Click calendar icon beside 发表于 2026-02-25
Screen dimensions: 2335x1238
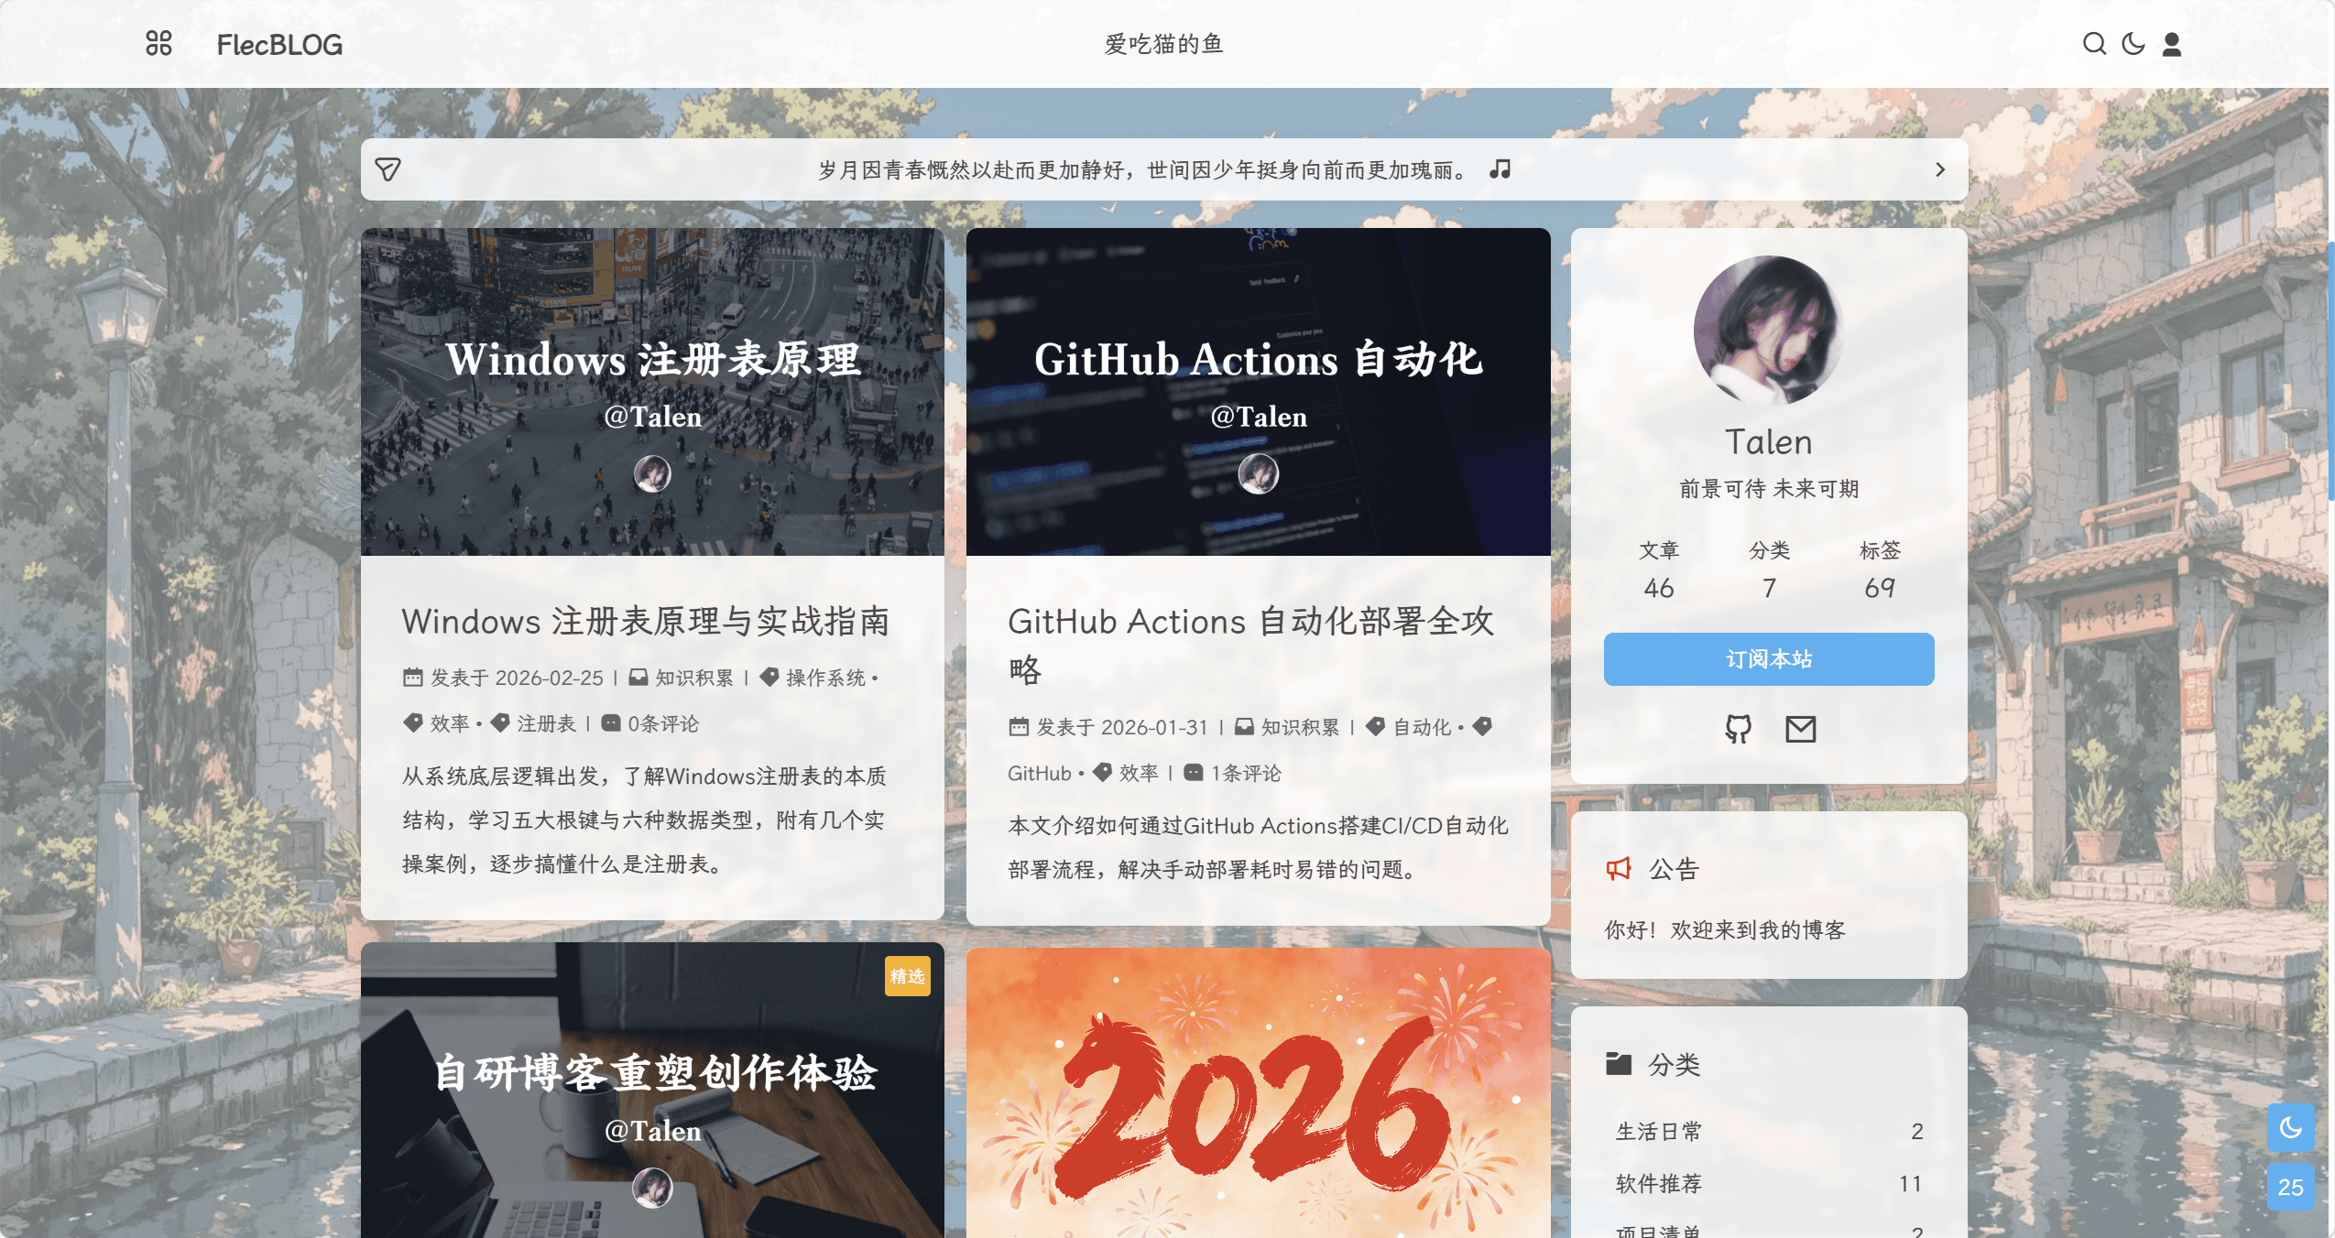413,678
